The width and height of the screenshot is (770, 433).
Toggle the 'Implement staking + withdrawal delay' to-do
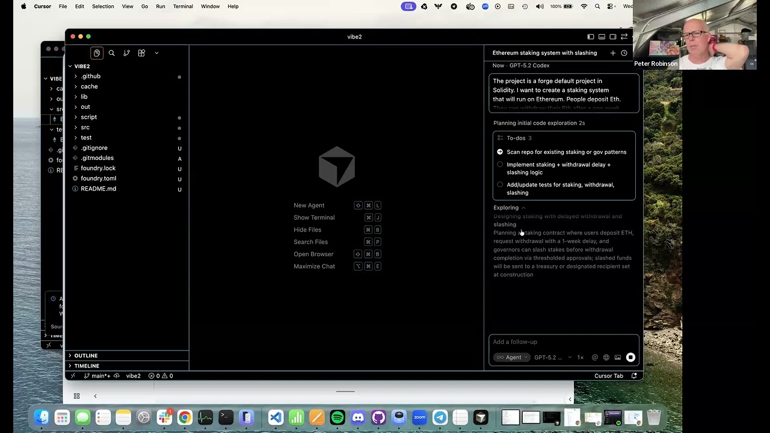[x=500, y=165]
